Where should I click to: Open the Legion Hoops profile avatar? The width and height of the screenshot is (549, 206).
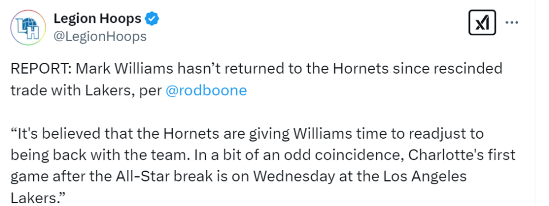(x=28, y=27)
